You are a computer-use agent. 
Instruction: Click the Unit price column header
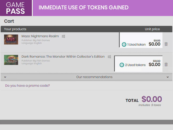pos(152,29)
